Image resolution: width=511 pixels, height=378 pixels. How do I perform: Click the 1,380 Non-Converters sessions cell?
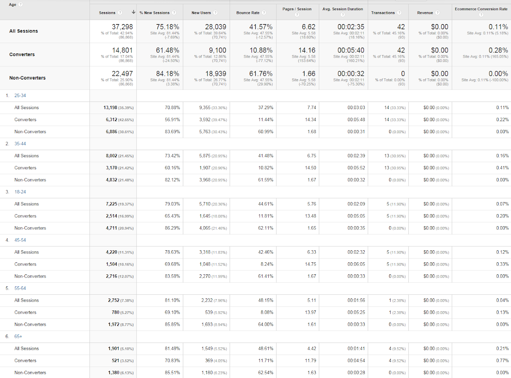point(114,373)
